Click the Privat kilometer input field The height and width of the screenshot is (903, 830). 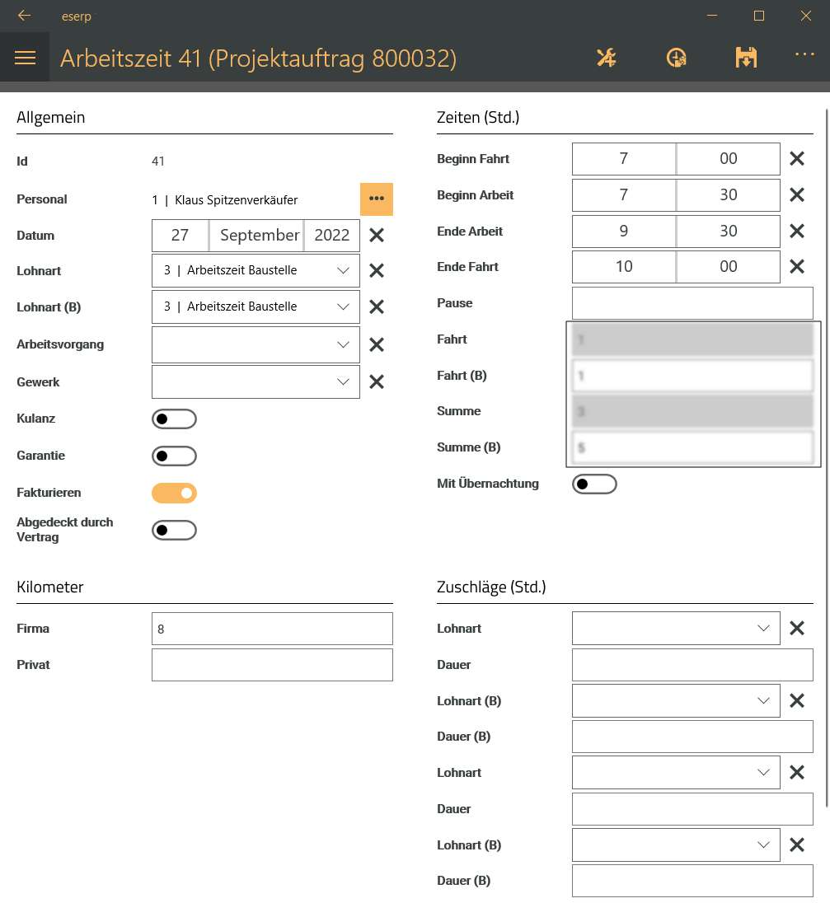click(x=272, y=665)
